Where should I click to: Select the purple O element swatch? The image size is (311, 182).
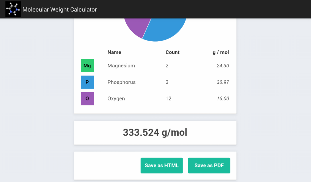coord(87,99)
